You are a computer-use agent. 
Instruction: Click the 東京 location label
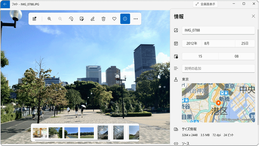(185, 79)
